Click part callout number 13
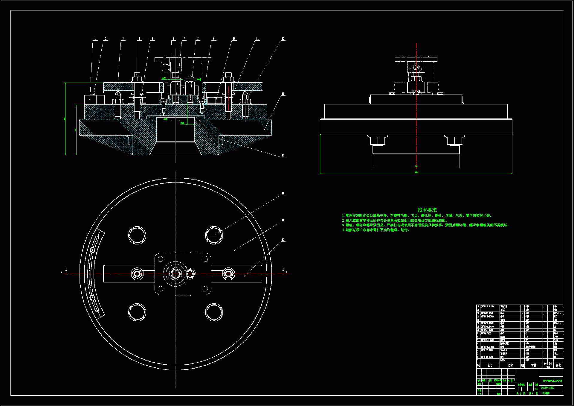Screen dimensions: 574x406 click(283, 94)
